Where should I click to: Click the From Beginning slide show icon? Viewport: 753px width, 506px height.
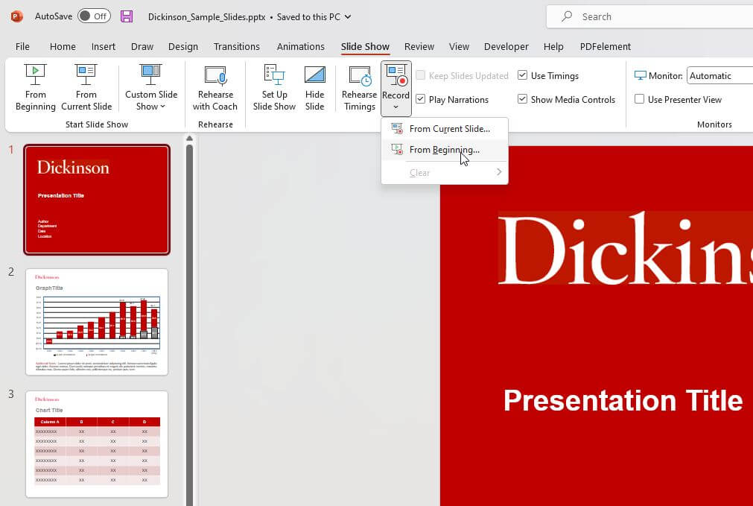pyautogui.click(x=35, y=75)
